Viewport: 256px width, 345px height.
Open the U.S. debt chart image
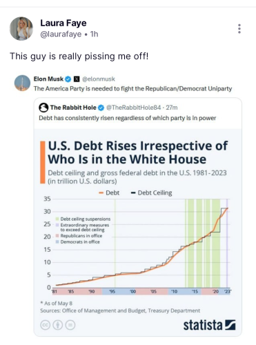coord(138,233)
